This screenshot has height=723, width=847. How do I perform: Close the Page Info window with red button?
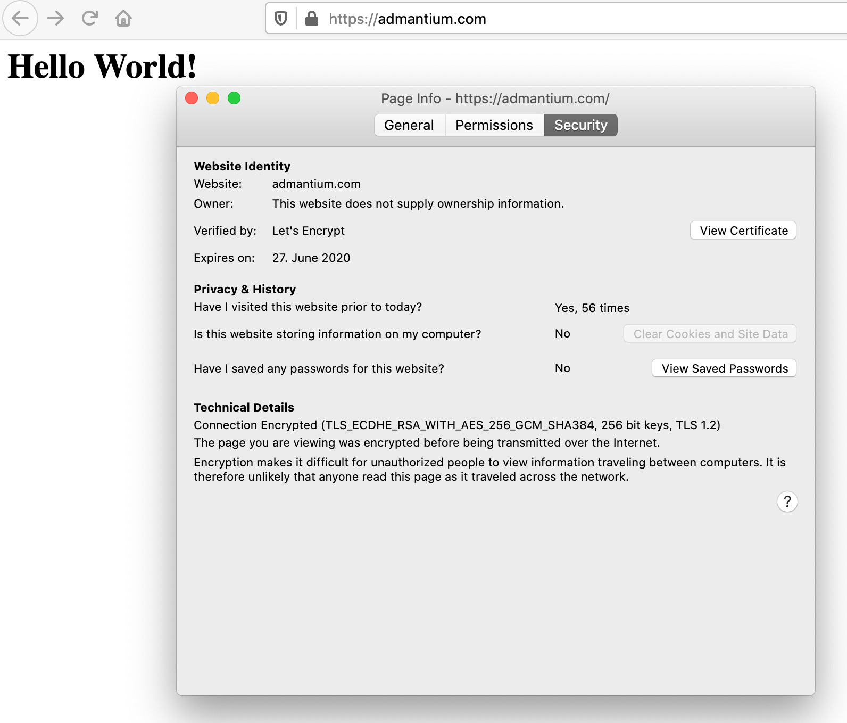pos(192,98)
